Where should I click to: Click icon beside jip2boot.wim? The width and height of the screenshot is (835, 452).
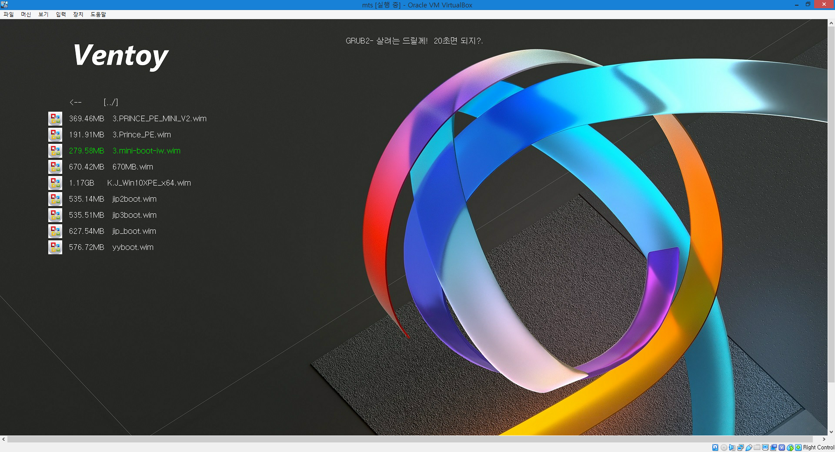click(55, 199)
